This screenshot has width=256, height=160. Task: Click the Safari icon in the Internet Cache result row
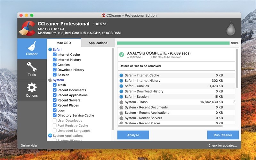point(121,75)
